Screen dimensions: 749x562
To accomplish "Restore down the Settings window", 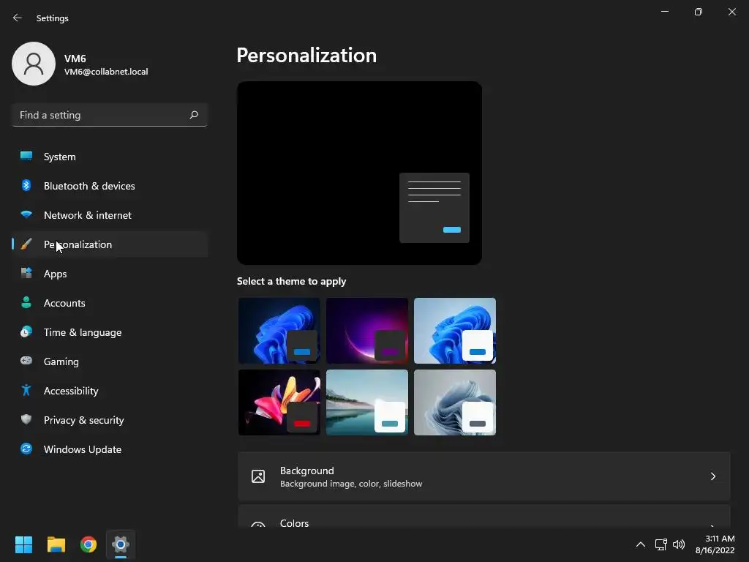I will tap(699, 12).
